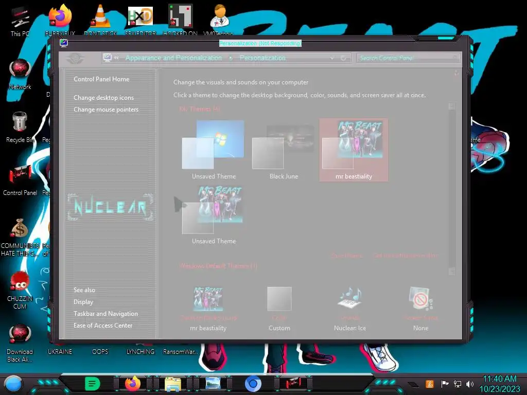Open the network tray icon
The image size is (527, 395).
click(x=458, y=384)
